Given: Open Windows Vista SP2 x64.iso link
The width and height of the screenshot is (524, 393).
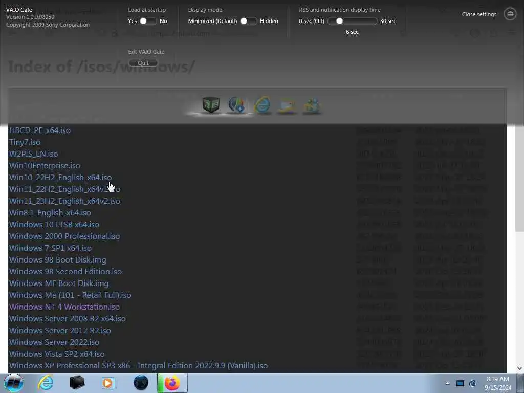Looking at the screenshot, I should [57, 354].
